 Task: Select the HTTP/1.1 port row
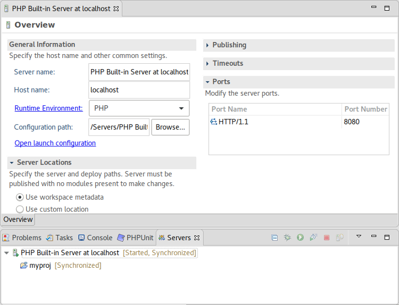pyautogui.click(x=299, y=122)
